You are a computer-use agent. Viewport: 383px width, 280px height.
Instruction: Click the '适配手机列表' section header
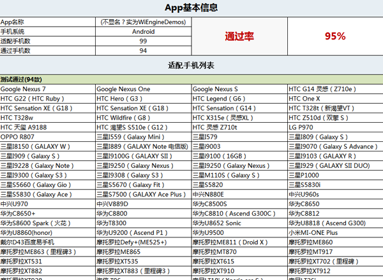[191, 66]
